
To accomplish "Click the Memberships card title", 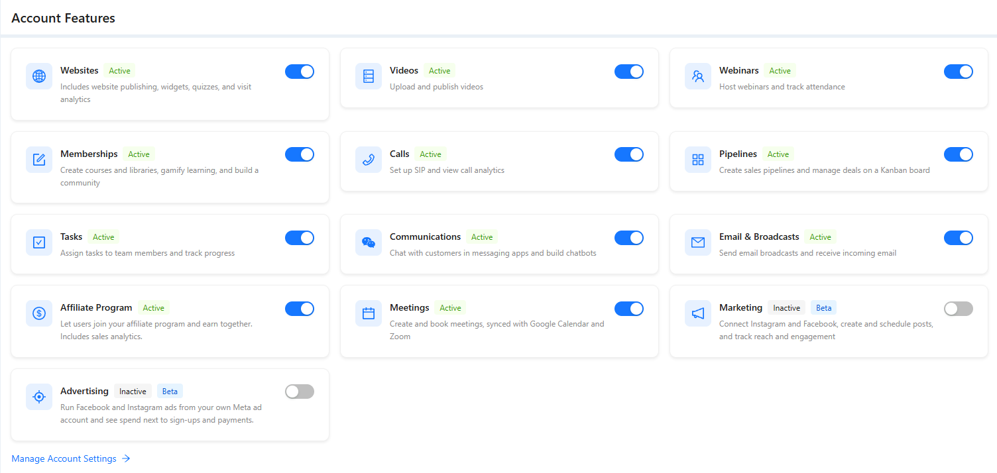I will [89, 154].
